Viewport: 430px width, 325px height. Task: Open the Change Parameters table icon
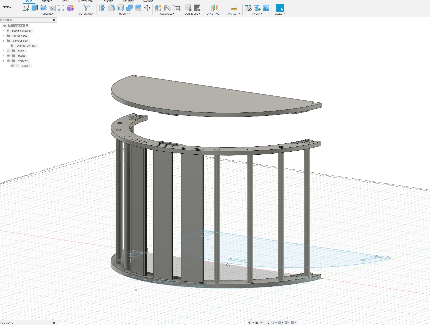tap(197, 8)
